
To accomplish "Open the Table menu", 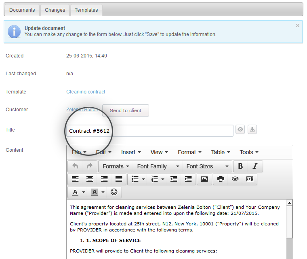I will coord(221,152).
